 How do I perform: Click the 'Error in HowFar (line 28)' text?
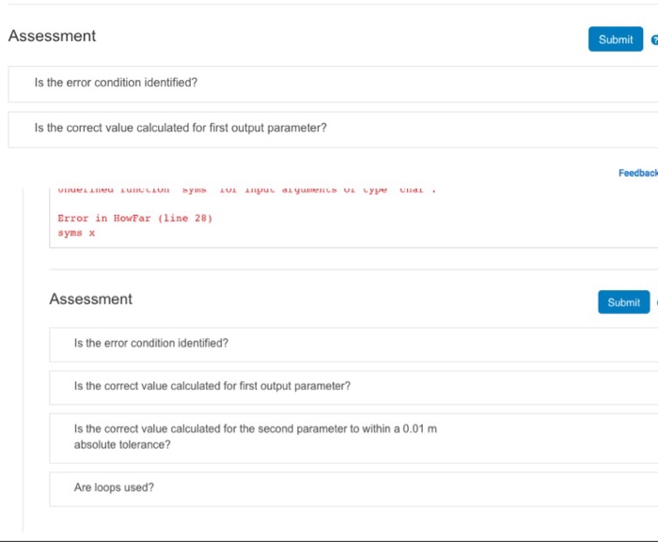pos(134,218)
